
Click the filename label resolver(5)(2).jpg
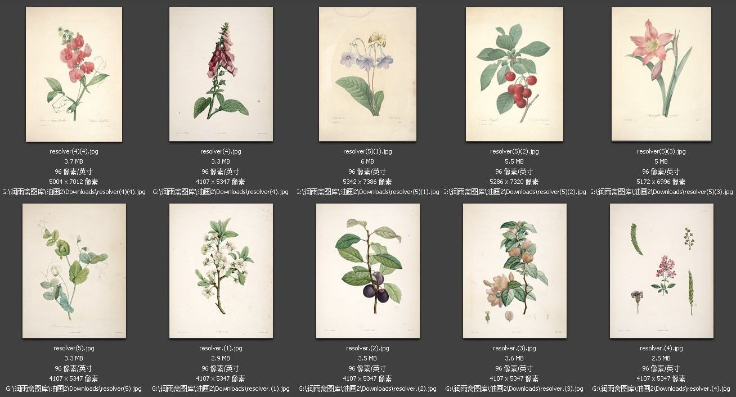pyautogui.click(x=514, y=151)
